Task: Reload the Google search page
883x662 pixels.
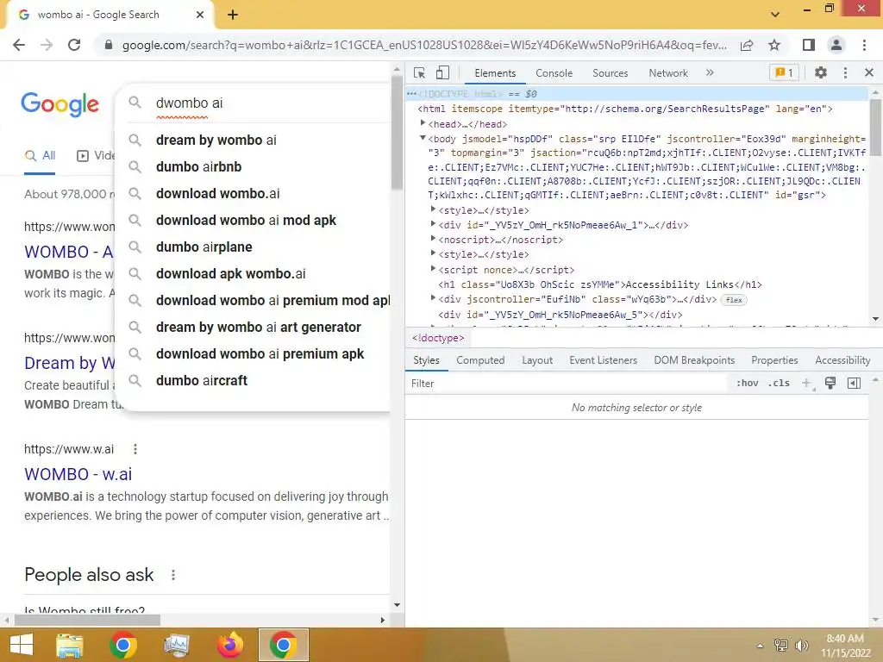Action: coord(74,45)
